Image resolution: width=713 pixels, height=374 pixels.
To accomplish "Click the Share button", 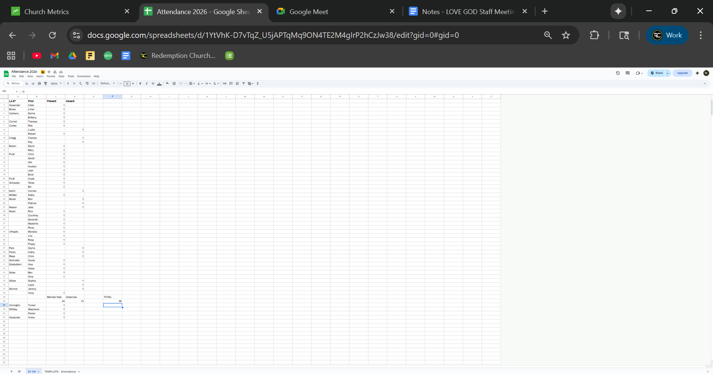I will [x=657, y=73].
